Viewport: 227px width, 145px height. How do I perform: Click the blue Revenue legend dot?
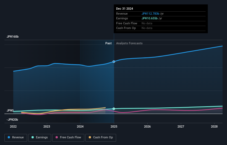tap(9, 137)
